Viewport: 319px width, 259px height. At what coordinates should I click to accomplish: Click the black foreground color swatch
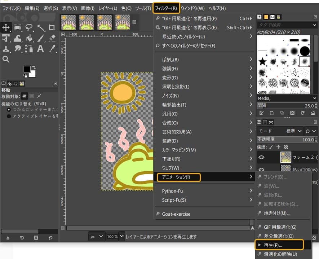(27, 69)
